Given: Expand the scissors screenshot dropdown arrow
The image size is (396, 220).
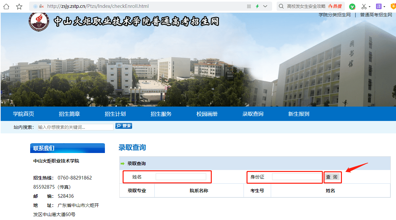Looking at the screenshot, I should point(369,7).
